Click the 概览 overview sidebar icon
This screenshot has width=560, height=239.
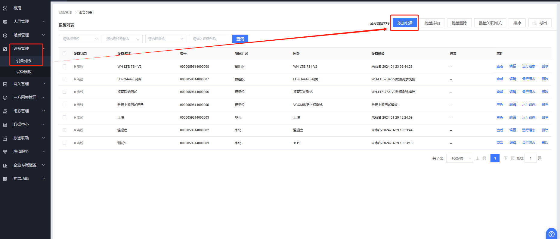(5, 8)
